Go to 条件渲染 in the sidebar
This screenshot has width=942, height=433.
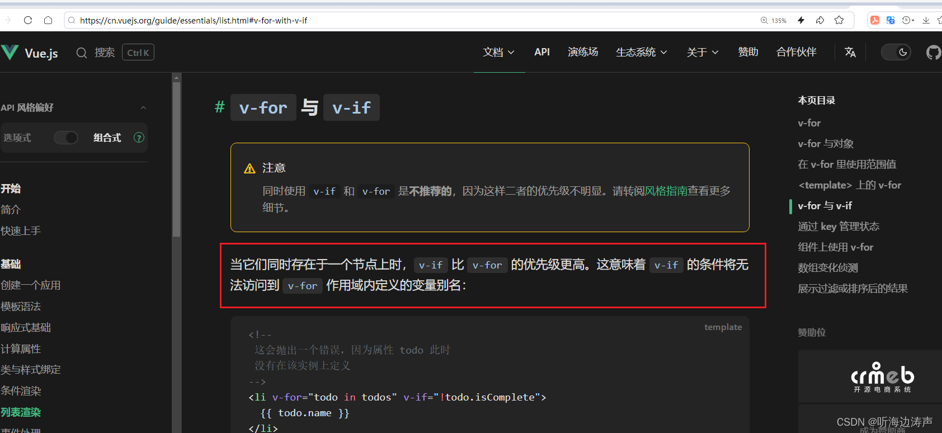[x=21, y=391]
